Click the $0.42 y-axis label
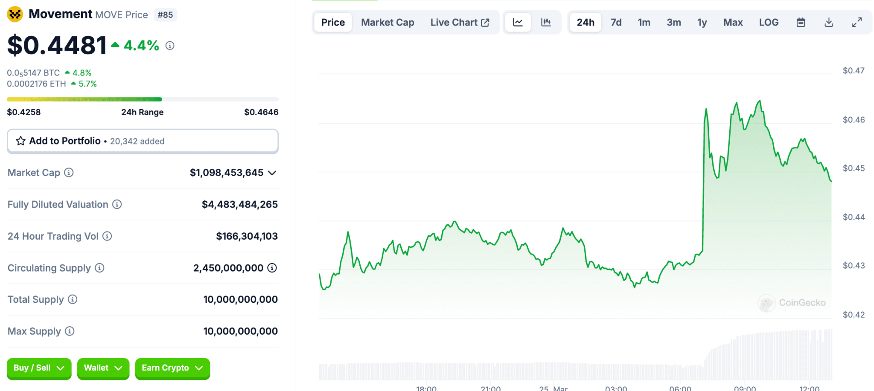Viewport: 874px width, 391px height. click(854, 315)
